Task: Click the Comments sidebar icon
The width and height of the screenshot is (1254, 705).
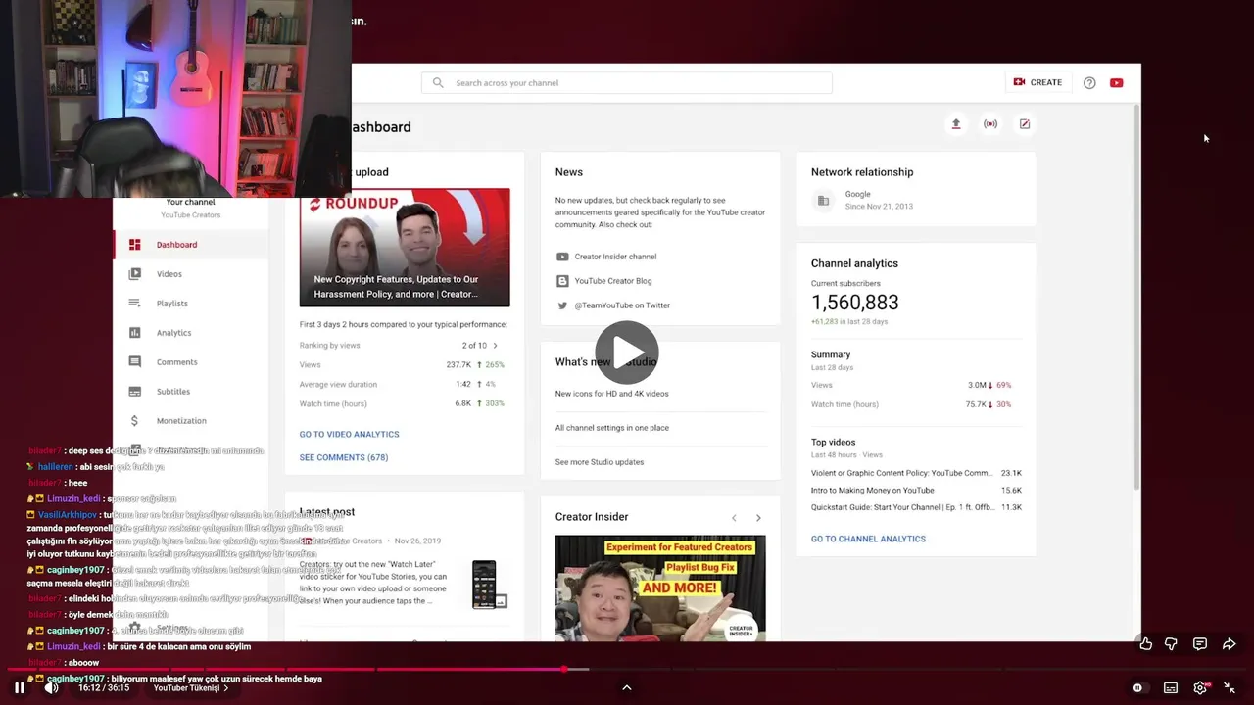Action: point(135,362)
